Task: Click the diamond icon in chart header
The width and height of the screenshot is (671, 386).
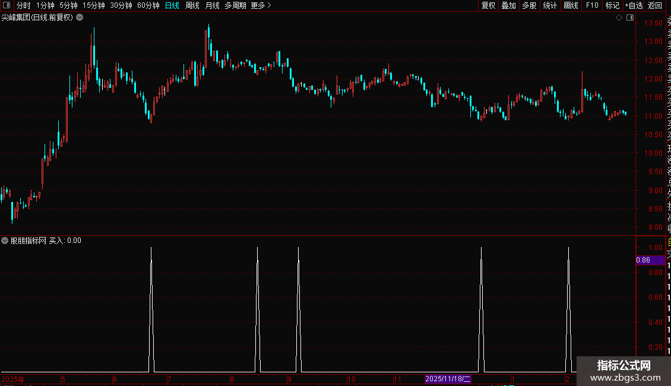Action: click(x=619, y=18)
